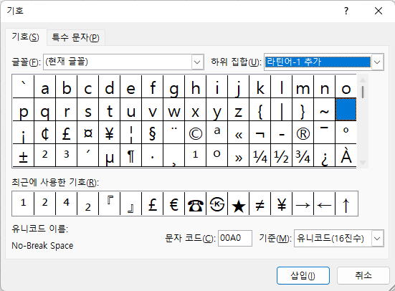Select the three-quarters ¾ fraction
Screen dimensions: 395x291
click(x=303, y=156)
